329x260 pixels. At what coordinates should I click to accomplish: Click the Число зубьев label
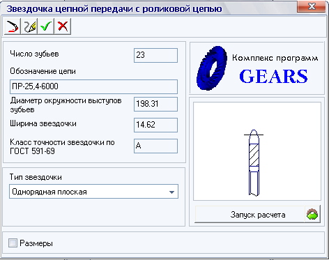coord(34,54)
